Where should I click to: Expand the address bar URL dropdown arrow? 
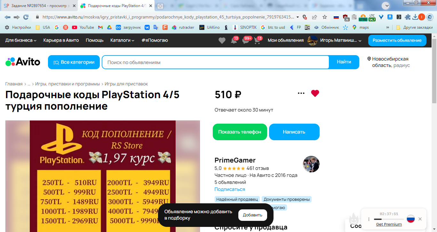[x=298, y=17]
